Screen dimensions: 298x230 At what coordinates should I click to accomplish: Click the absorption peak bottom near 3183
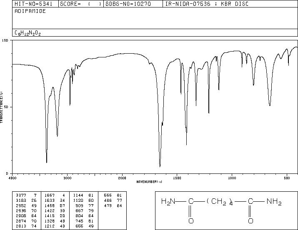58,136
